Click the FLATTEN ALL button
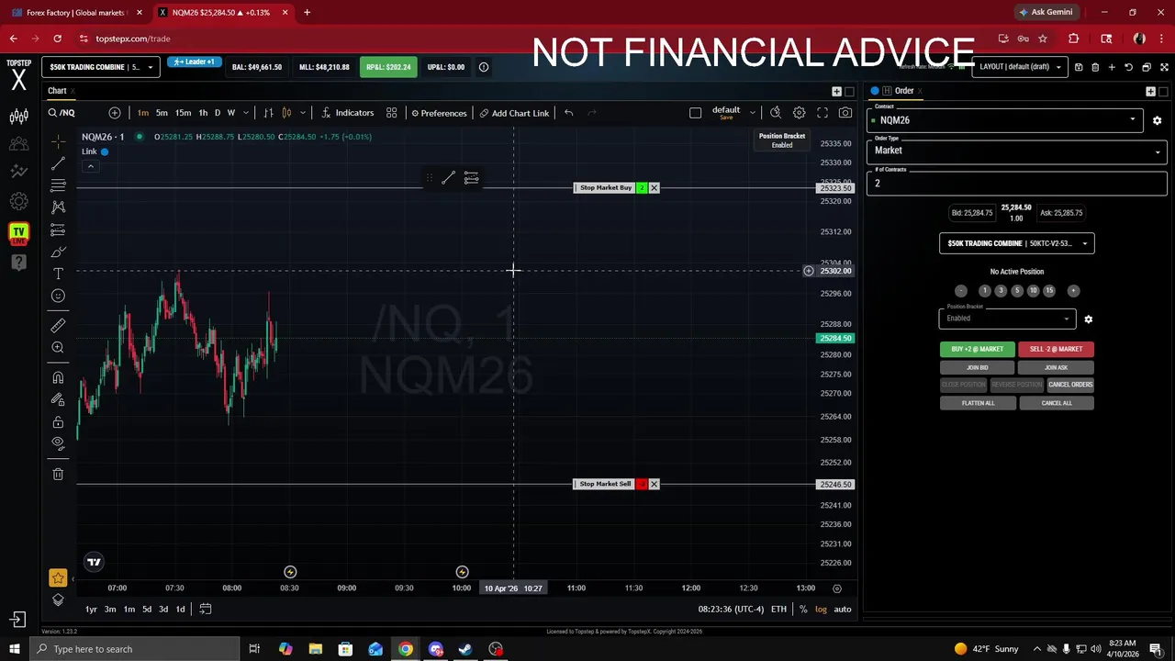Screen dimensions: 1175x661 click(x=978, y=403)
